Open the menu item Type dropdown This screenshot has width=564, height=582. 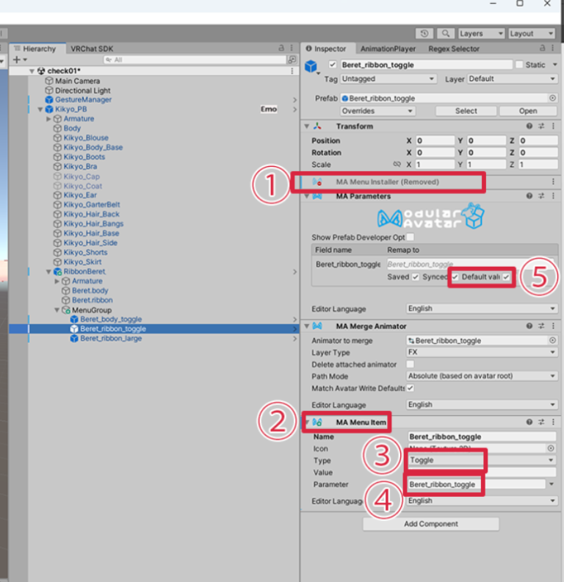tap(482, 460)
